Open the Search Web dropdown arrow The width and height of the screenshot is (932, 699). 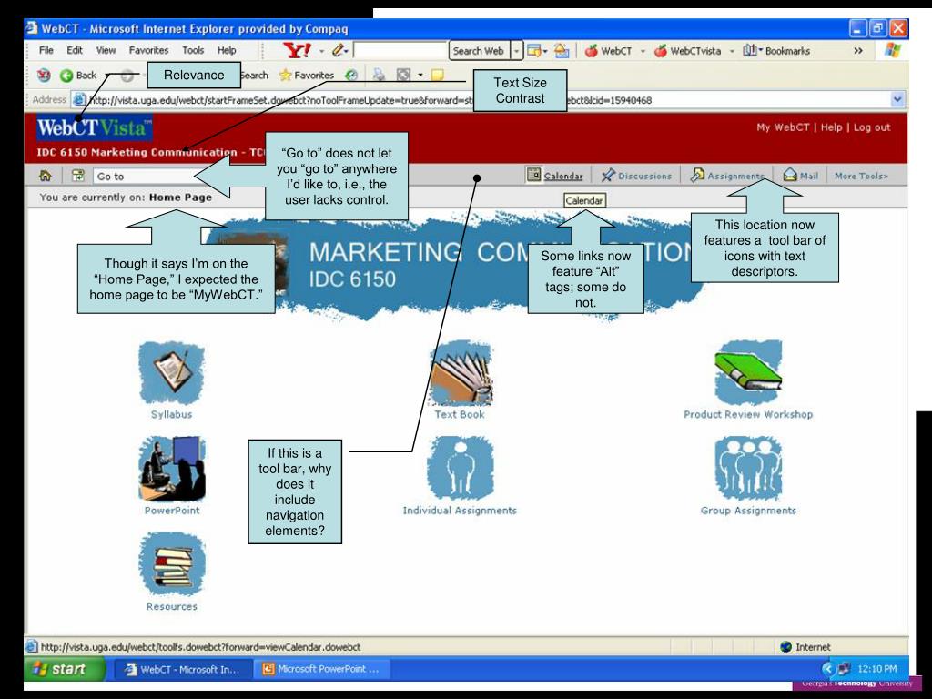pos(517,51)
